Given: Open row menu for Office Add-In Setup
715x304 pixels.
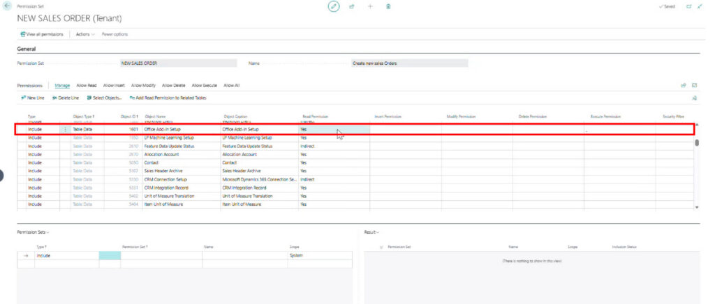Looking at the screenshot, I should point(65,130).
